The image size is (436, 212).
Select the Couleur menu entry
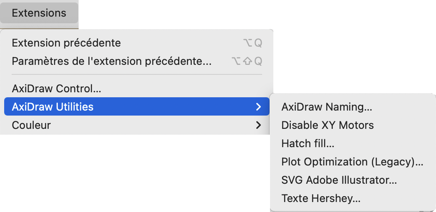32,125
